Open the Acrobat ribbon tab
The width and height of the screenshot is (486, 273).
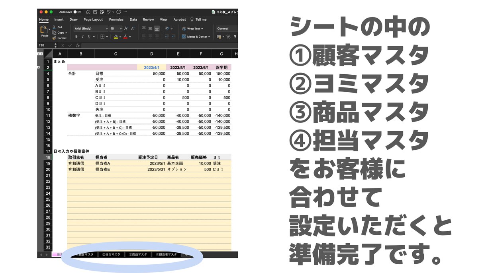tap(180, 19)
